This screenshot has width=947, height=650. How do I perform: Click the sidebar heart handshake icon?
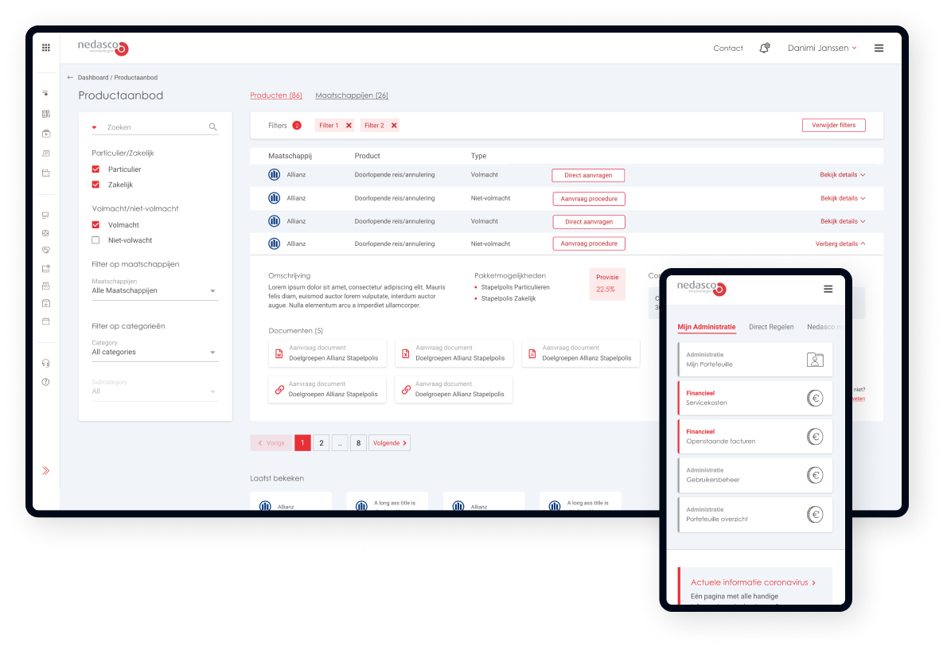46,250
